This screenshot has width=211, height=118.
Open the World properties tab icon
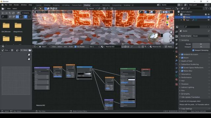coord(177,52)
